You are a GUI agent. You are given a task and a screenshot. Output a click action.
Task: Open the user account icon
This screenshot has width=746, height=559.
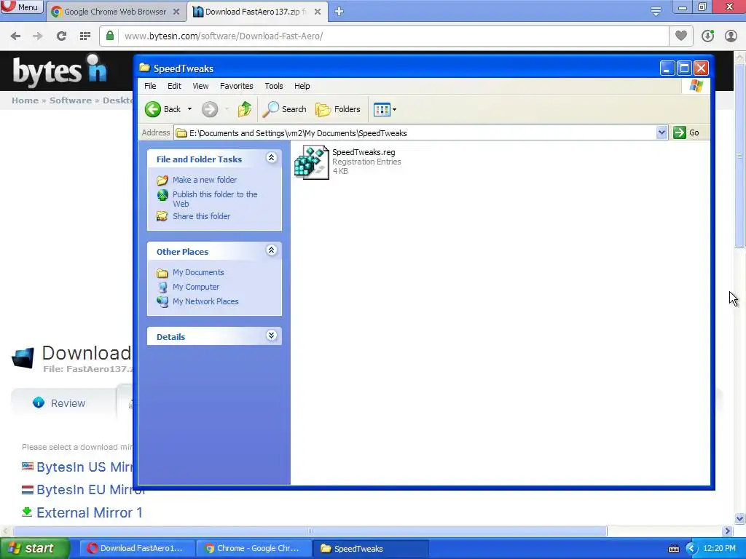[x=731, y=36]
